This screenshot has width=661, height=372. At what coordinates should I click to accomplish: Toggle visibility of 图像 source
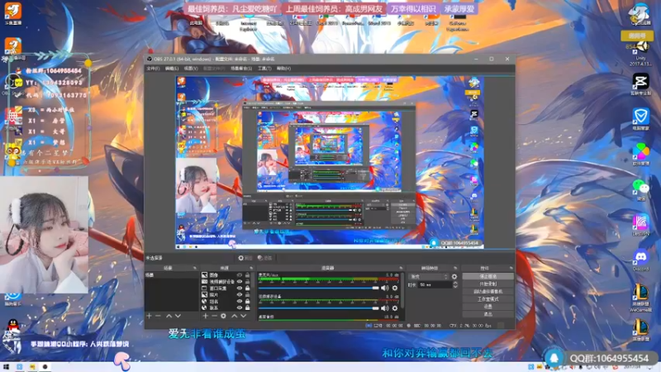point(240,275)
